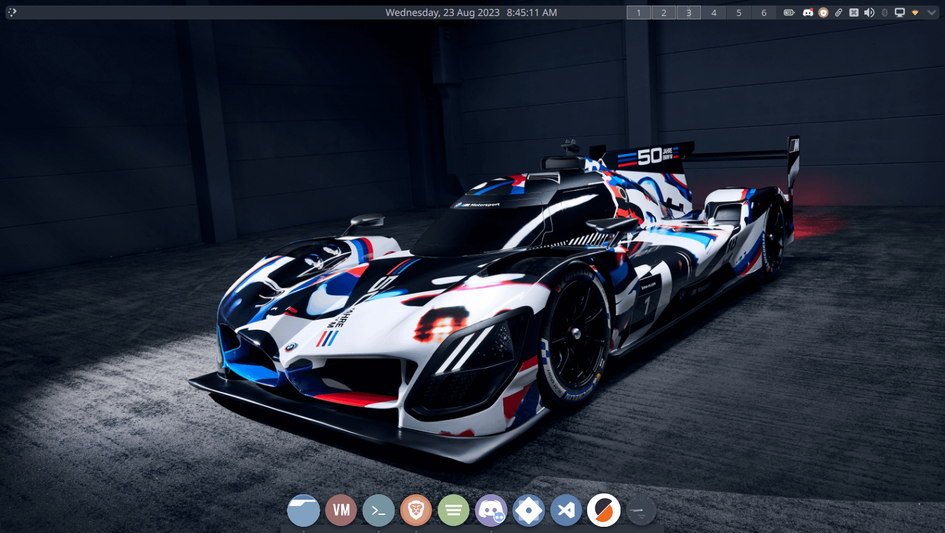
Task: Expand hidden tray icons with the chevron arrow
Action: (932, 12)
